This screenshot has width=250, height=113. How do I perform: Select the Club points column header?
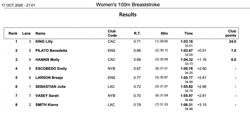(231, 33)
